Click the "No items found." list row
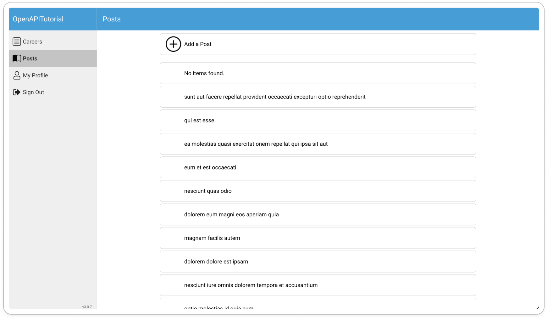 pos(318,73)
